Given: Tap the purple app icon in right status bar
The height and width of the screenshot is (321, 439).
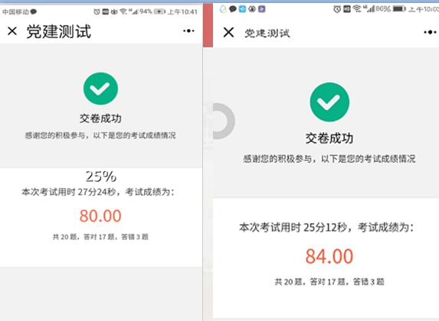Looking at the screenshot, I should coord(262,9).
